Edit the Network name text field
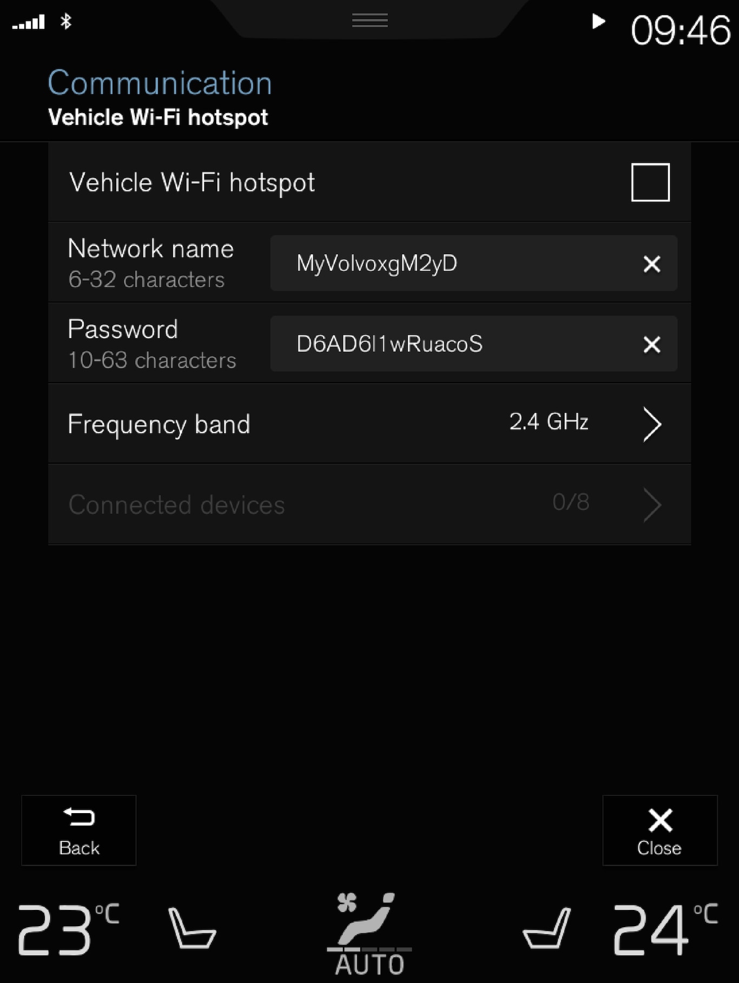This screenshot has width=739, height=983. [454, 263]
